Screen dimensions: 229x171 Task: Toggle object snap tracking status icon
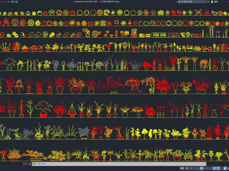pos(215,168)
